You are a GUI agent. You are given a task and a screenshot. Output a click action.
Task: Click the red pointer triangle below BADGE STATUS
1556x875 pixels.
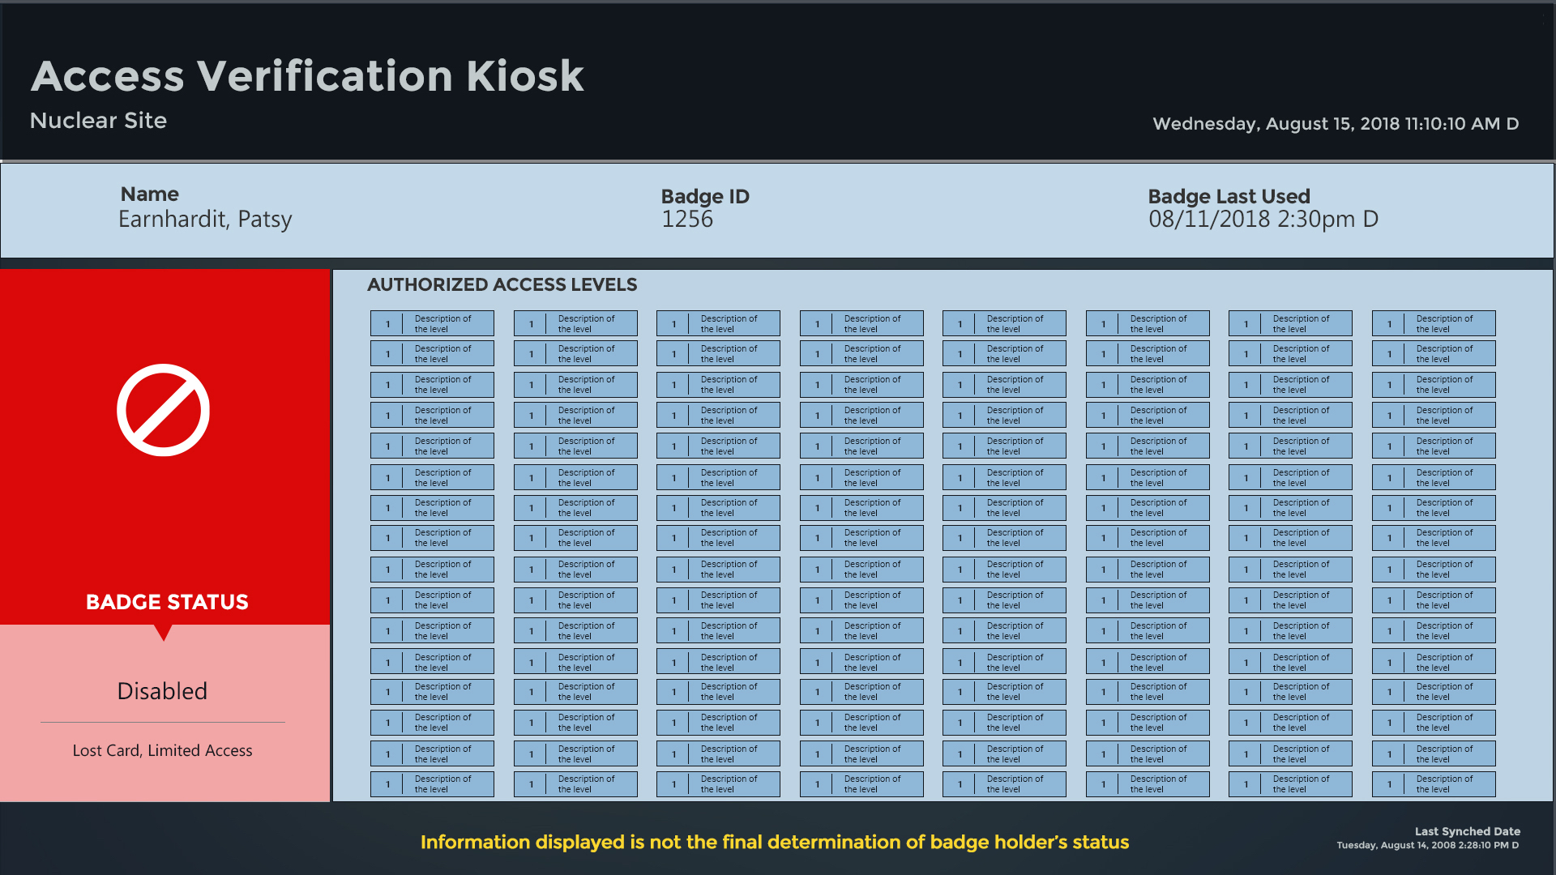click(163, 631)
